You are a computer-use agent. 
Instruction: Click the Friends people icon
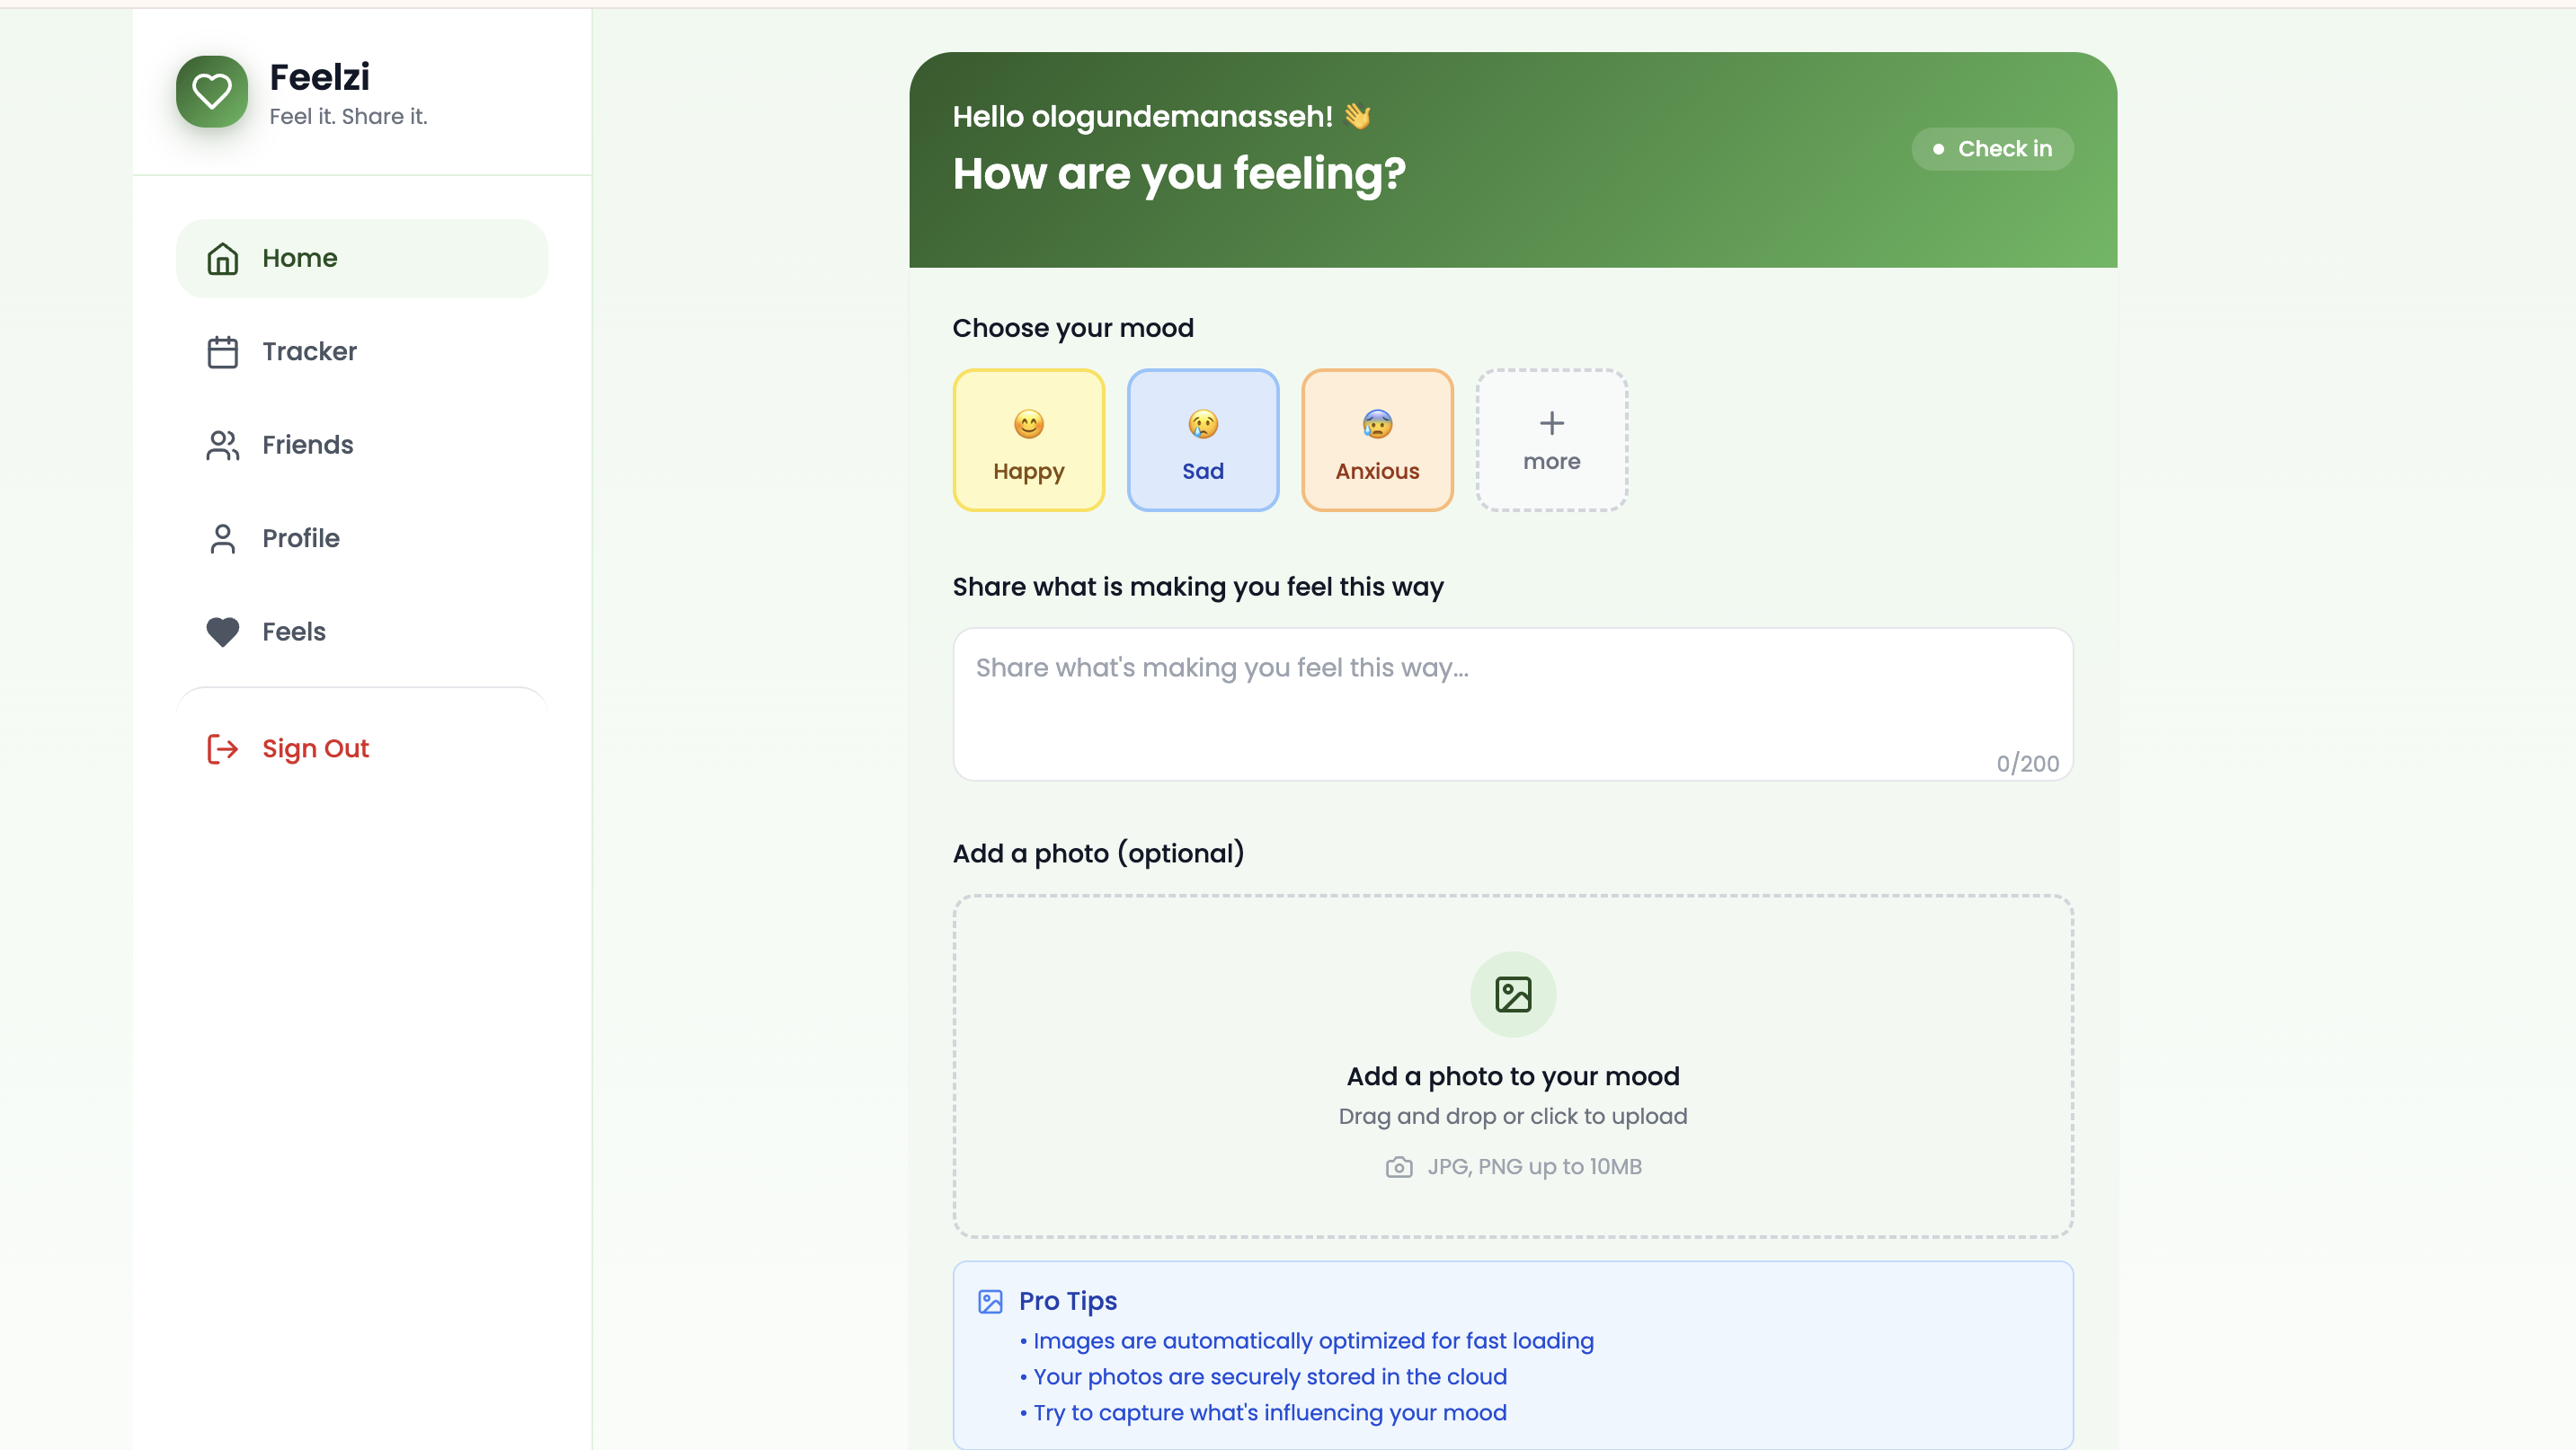[x=222, y=446]
